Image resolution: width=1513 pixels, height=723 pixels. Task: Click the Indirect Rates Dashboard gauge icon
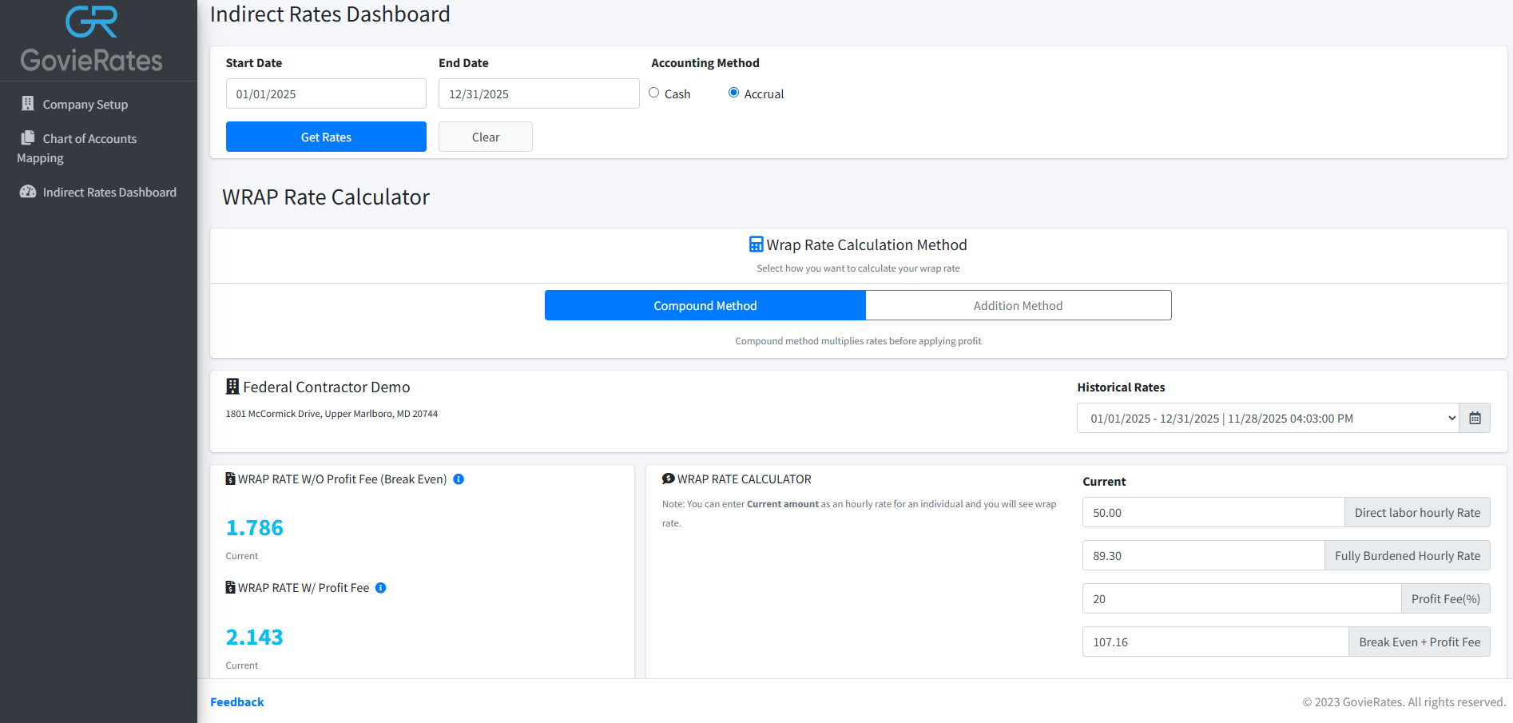click(x=28, y=192)
